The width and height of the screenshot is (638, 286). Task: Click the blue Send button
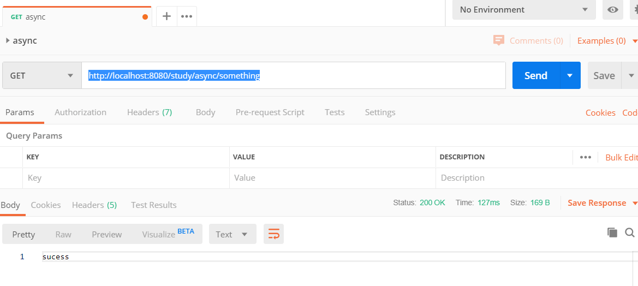pyautogui.click(x=536, y=75)
